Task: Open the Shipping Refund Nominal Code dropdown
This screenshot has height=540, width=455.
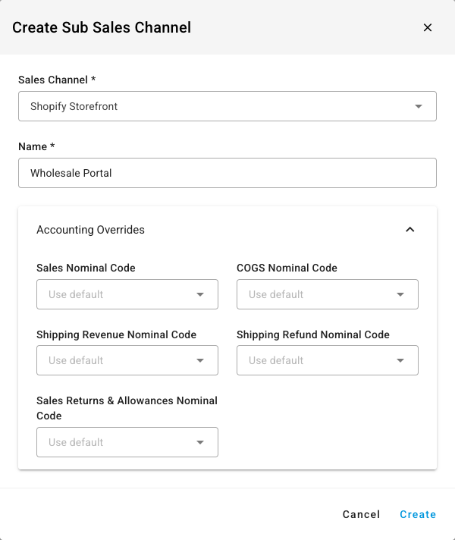Action: point(327,360)
